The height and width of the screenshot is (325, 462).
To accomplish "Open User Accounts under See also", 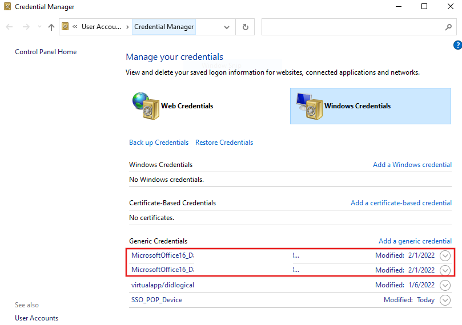I will point(37,318).
